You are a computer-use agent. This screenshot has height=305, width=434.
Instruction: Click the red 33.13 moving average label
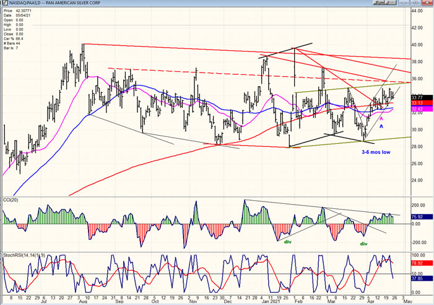point(422,103)
